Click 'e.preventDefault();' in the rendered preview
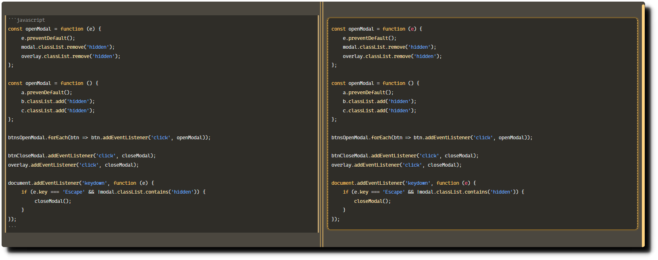658x260 pixels. 370,38
